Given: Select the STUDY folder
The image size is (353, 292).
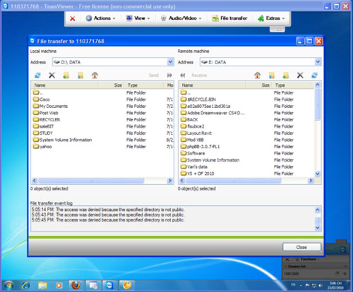Looking at the screenshot, I should point(43,133).
